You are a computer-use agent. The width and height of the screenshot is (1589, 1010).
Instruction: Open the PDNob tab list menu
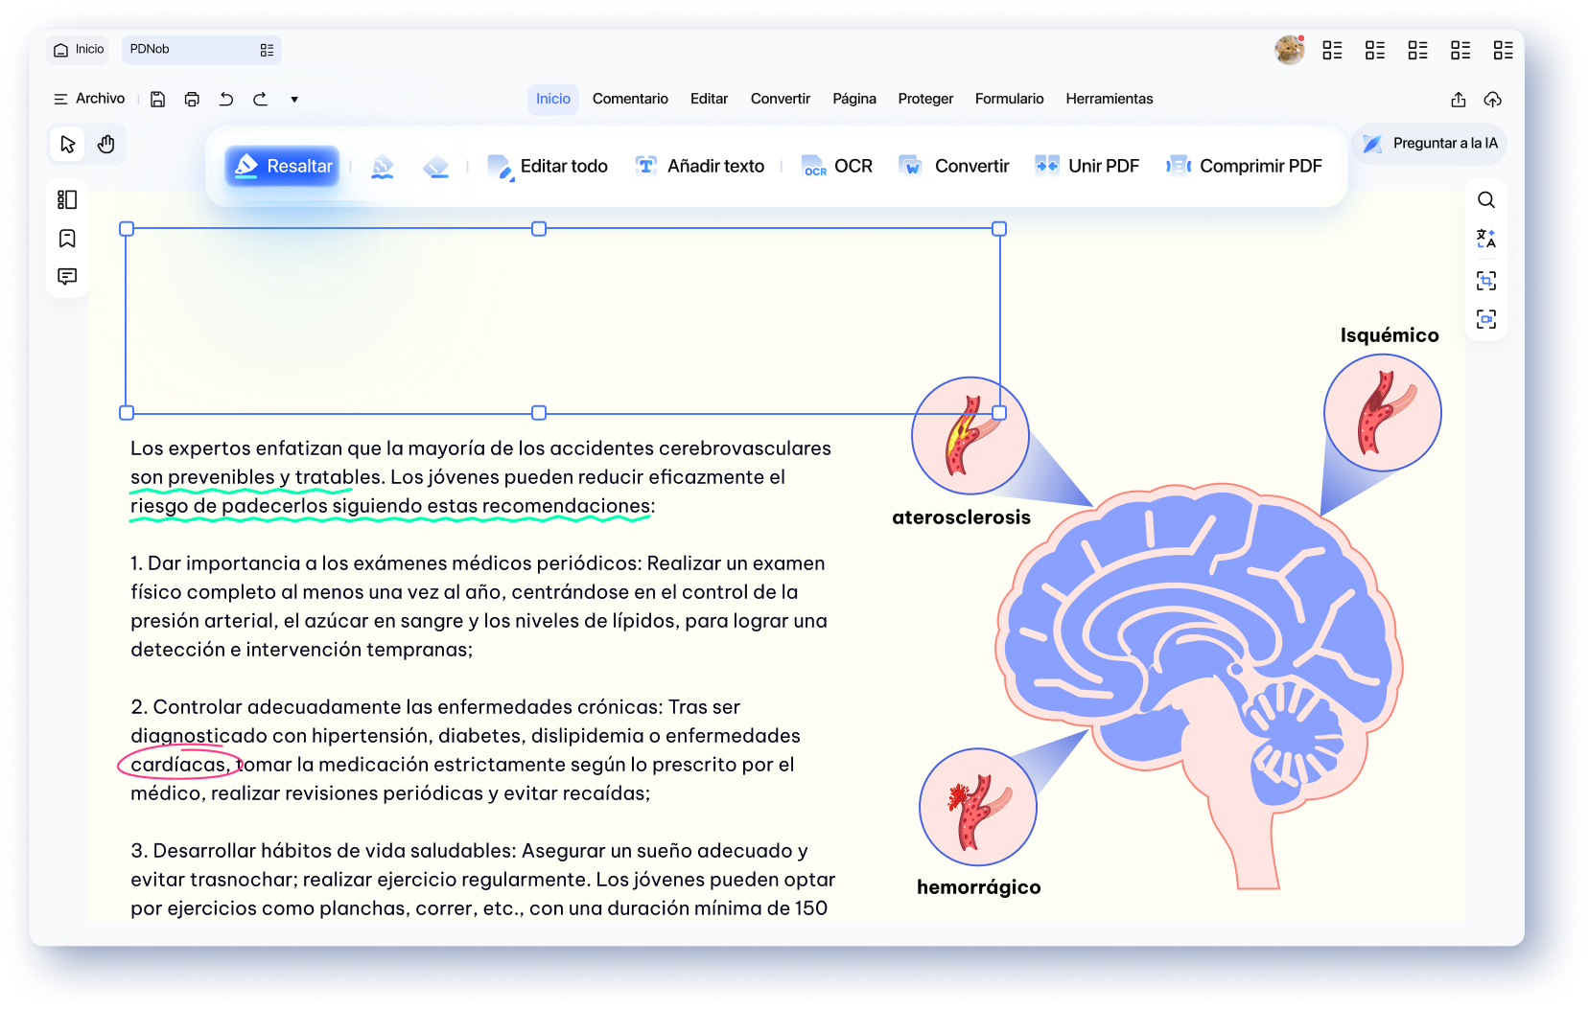click(267, 50)
